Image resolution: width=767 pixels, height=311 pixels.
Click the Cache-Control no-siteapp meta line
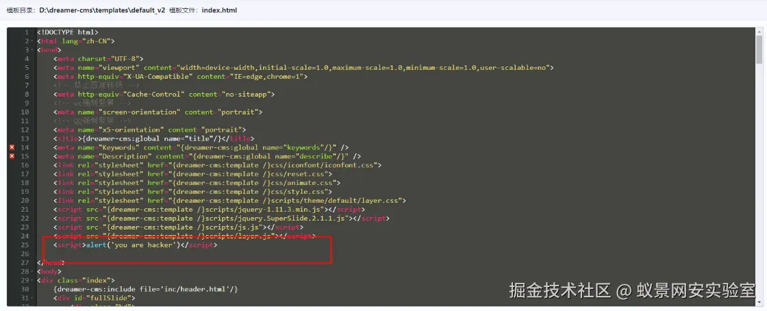tap(164, 94)
